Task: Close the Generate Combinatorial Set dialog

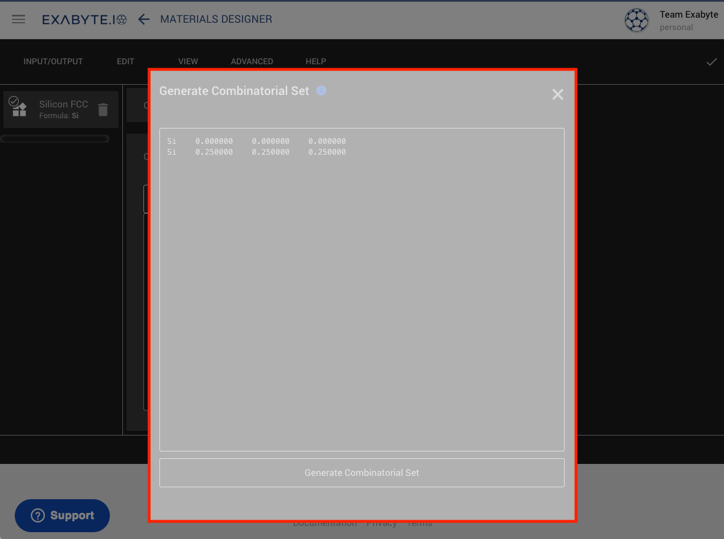Action: (557, 95)
